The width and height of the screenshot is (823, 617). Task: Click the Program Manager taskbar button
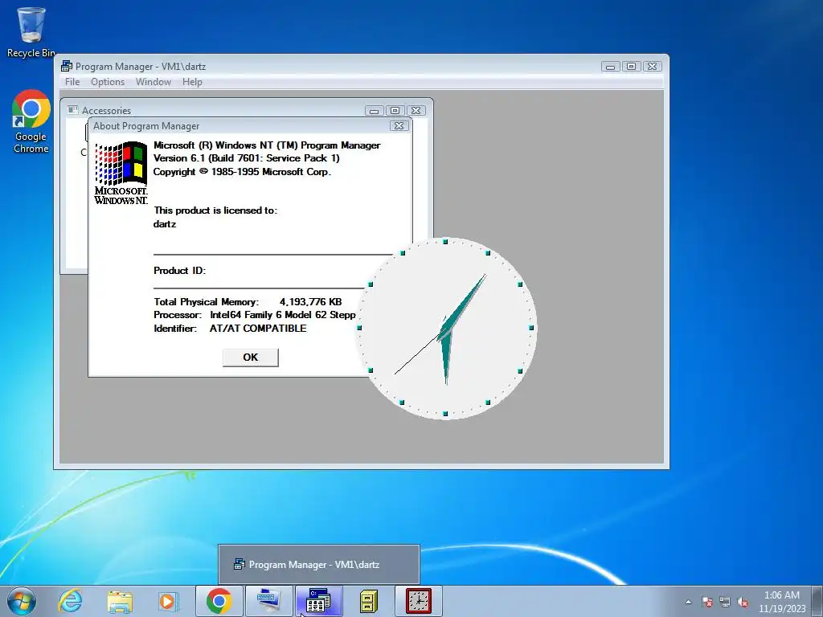point(318,601)
